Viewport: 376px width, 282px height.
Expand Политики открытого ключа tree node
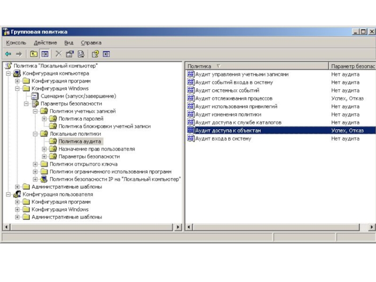35,164
